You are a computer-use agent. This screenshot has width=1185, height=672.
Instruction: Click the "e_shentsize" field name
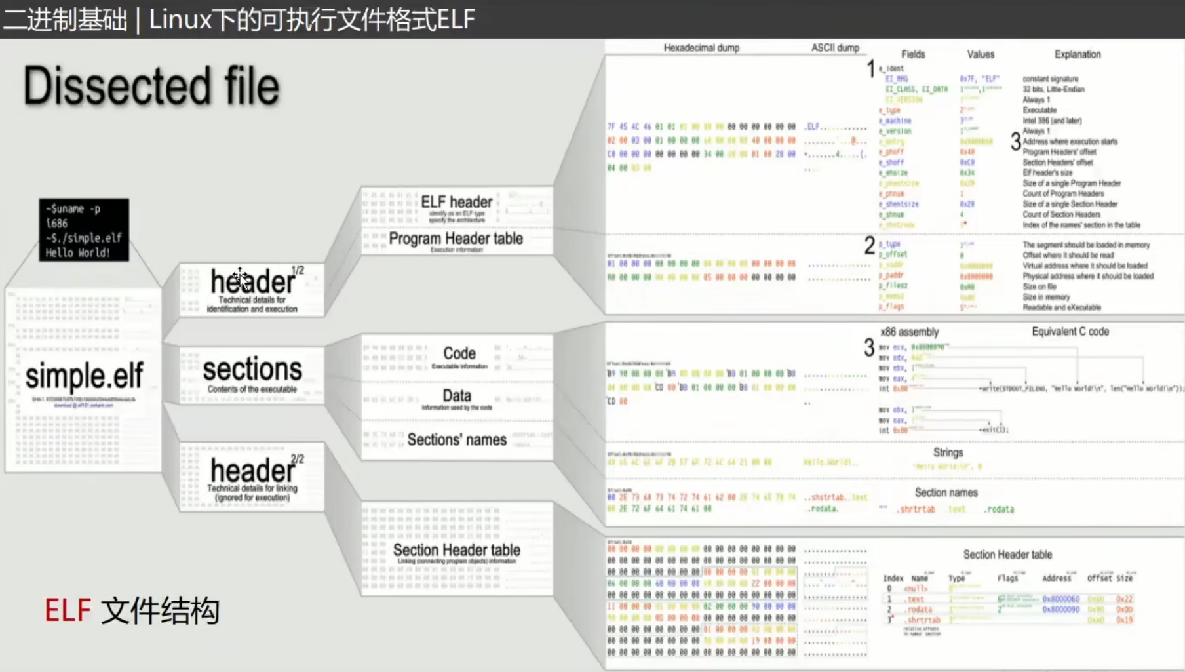coord(899,204)
